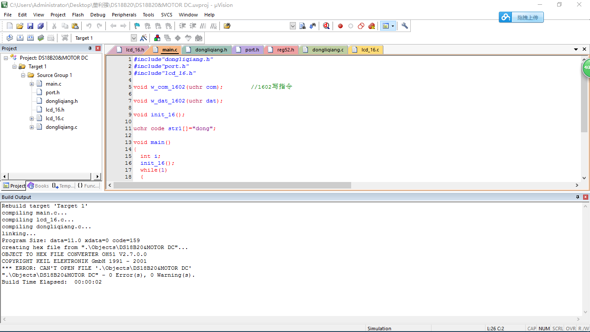Close the active editor tab
Image resolution: width=590 pixels, height=332 pixels.
click(x=584, y=49)
